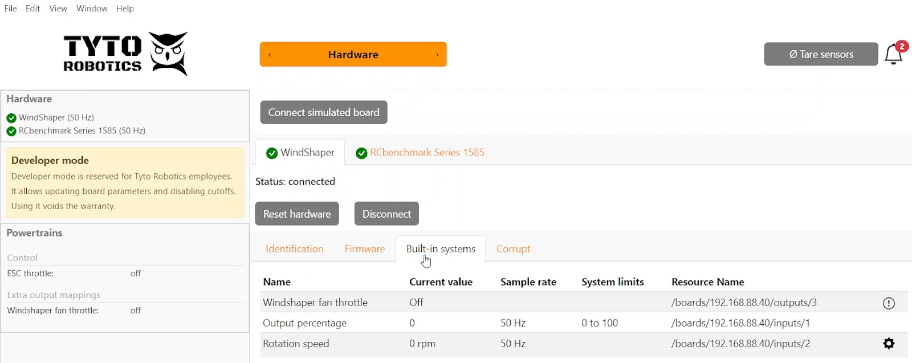
Task: Click the Tare sensors button
Action: pyautogui.click(x=821, y=54)
